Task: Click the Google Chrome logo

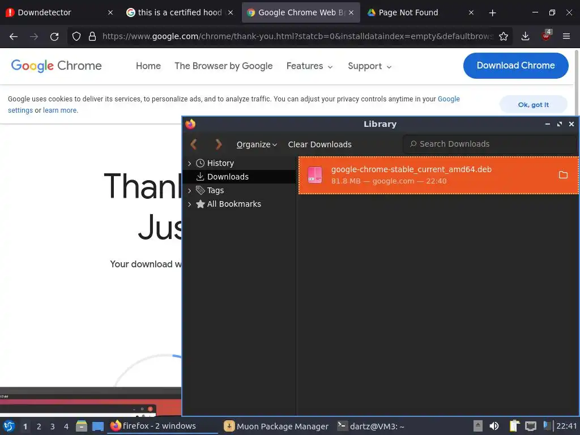Action: [56, 66]
